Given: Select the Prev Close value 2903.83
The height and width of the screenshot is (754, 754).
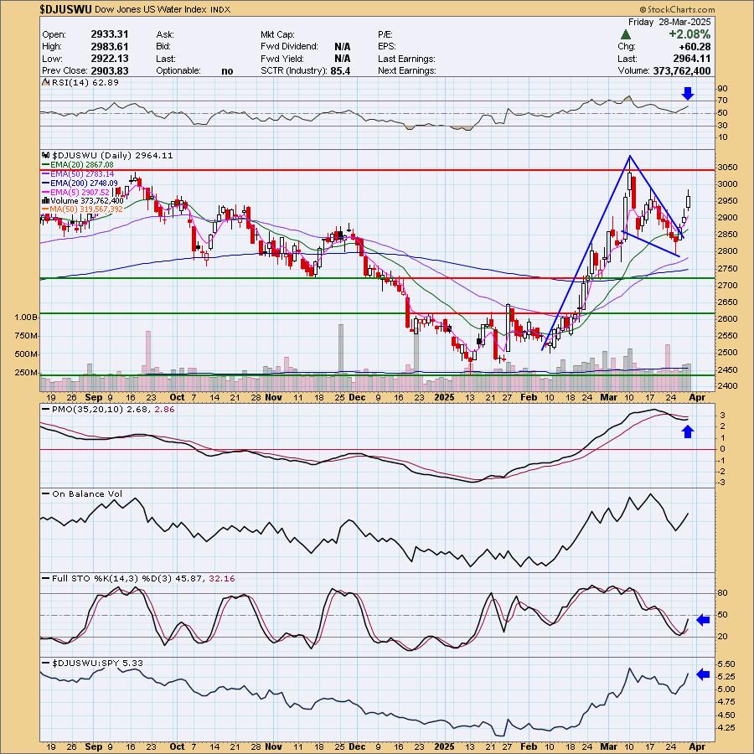Looking at the screenshot, I should 110,70.
